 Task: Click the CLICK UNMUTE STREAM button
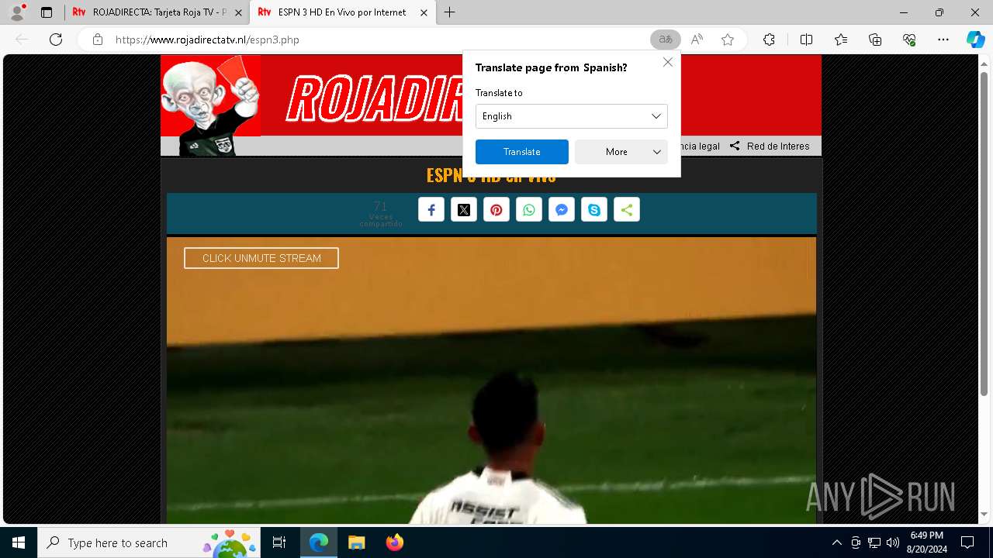(x=261, y=258)
